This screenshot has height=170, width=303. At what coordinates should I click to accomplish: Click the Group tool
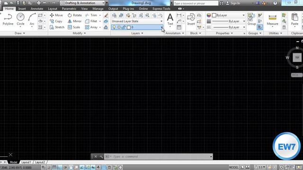251,19
